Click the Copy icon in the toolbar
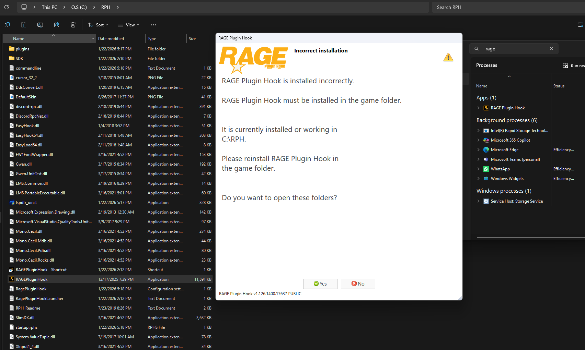Screen dimensions: 585x350 point(7,25)
